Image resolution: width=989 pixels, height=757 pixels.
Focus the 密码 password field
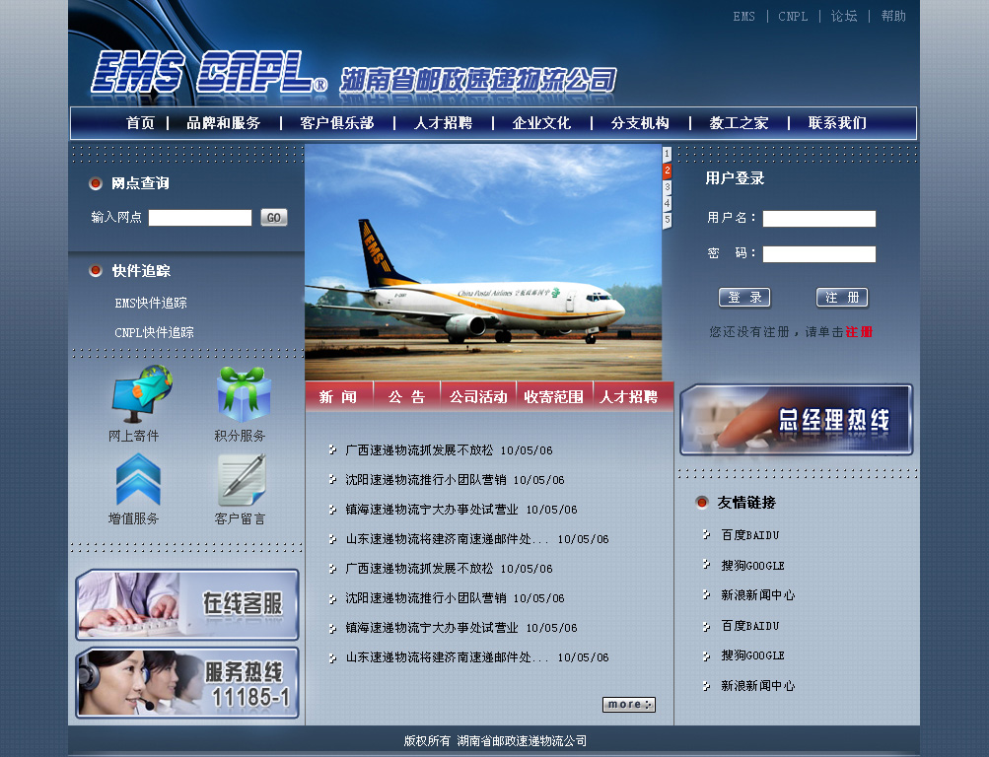(x=818, y=254)
